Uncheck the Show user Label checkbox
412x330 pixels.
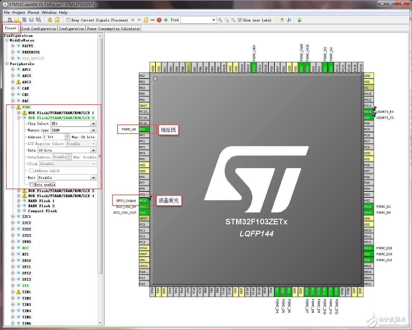[x=240, y=20]
